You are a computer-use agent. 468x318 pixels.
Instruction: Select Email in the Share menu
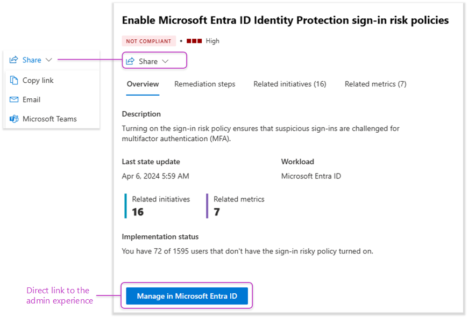32,100
